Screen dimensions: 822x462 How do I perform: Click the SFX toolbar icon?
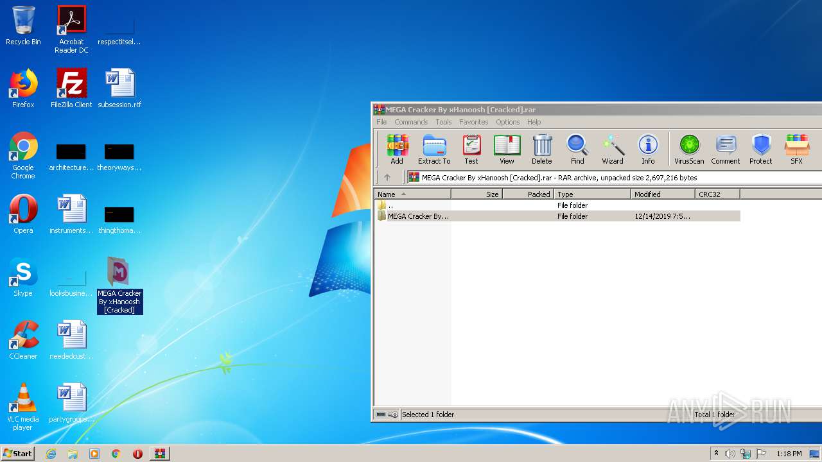pyautogui.click(x=796, y=149)
